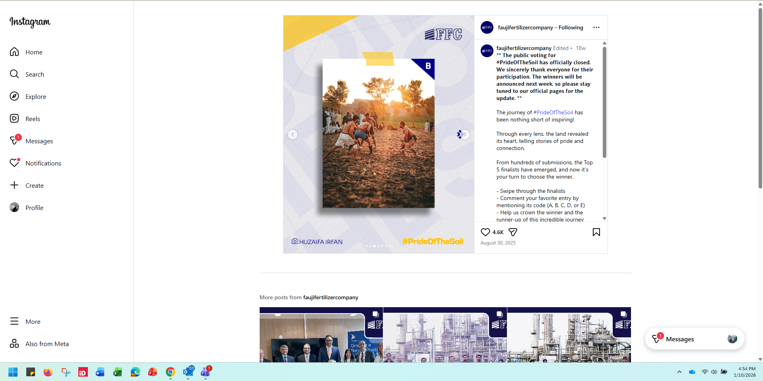
Task: Open the taskbar clock and date
Action: [745, 372]
